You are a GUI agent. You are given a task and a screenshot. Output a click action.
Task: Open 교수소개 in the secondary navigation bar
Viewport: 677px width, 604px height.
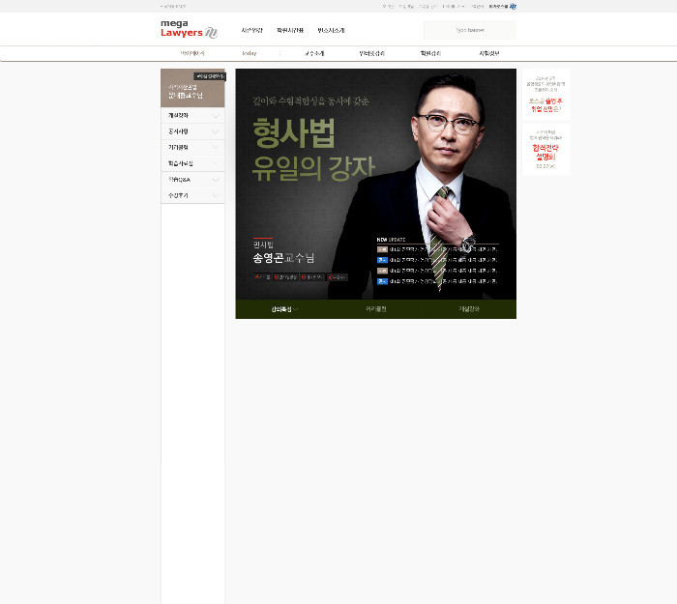point(314,53)
